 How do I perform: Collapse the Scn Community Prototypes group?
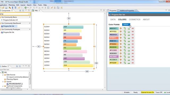pyautogui.click(x=1, y=29)
